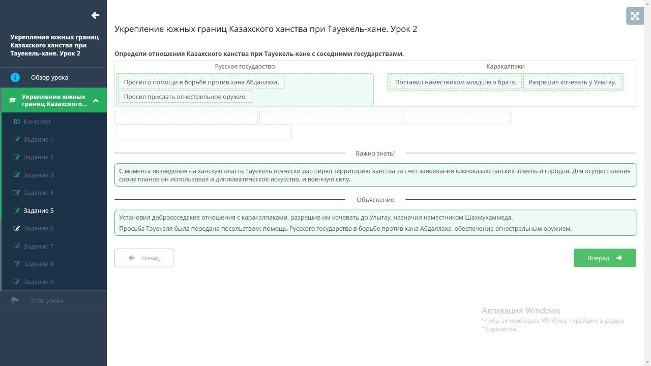Viewport: 651px width, 366px height.
Task: Open Обзор урока in the sidebar
Action: [53, 77]
